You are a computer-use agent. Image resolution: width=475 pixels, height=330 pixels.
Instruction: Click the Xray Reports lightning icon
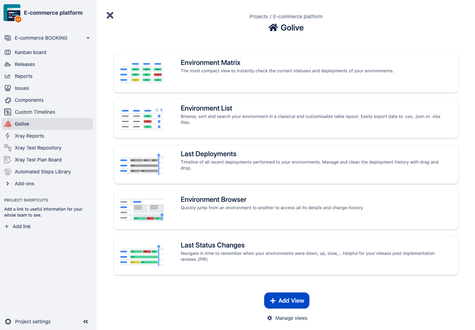coord(8,136)
